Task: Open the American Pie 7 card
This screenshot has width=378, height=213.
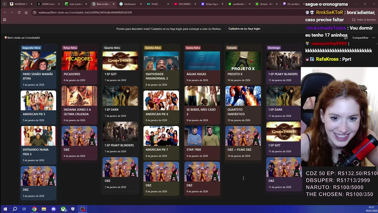Action: pos(161,143)
